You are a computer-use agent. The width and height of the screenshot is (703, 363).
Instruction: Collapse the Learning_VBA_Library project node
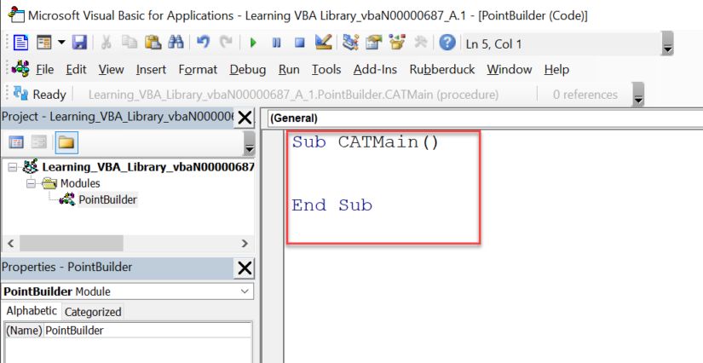coord(12,167)
